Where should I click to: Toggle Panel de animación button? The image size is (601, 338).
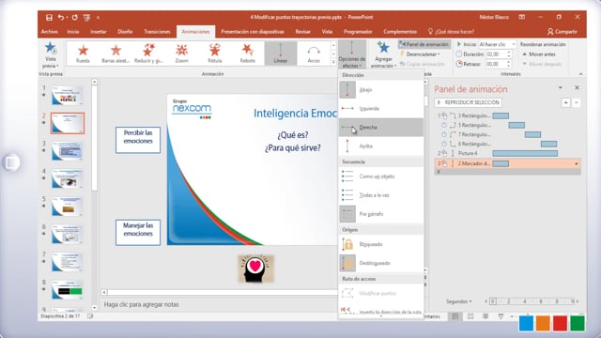pos(424,44)
